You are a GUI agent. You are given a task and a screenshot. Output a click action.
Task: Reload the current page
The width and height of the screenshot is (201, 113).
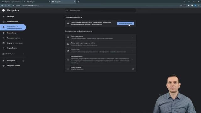click(x=9, y=6)
